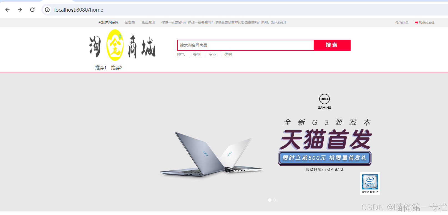Viewport: 448px width, 215px height.
Task: Open the 免费注册 register link
Action: pyautogui.click(x=148, y=22)
